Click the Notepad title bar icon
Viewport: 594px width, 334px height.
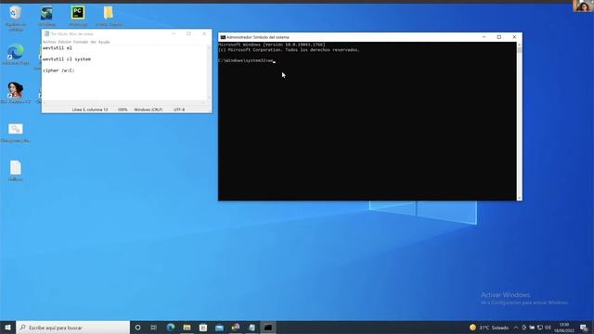[x=46, y=33]
